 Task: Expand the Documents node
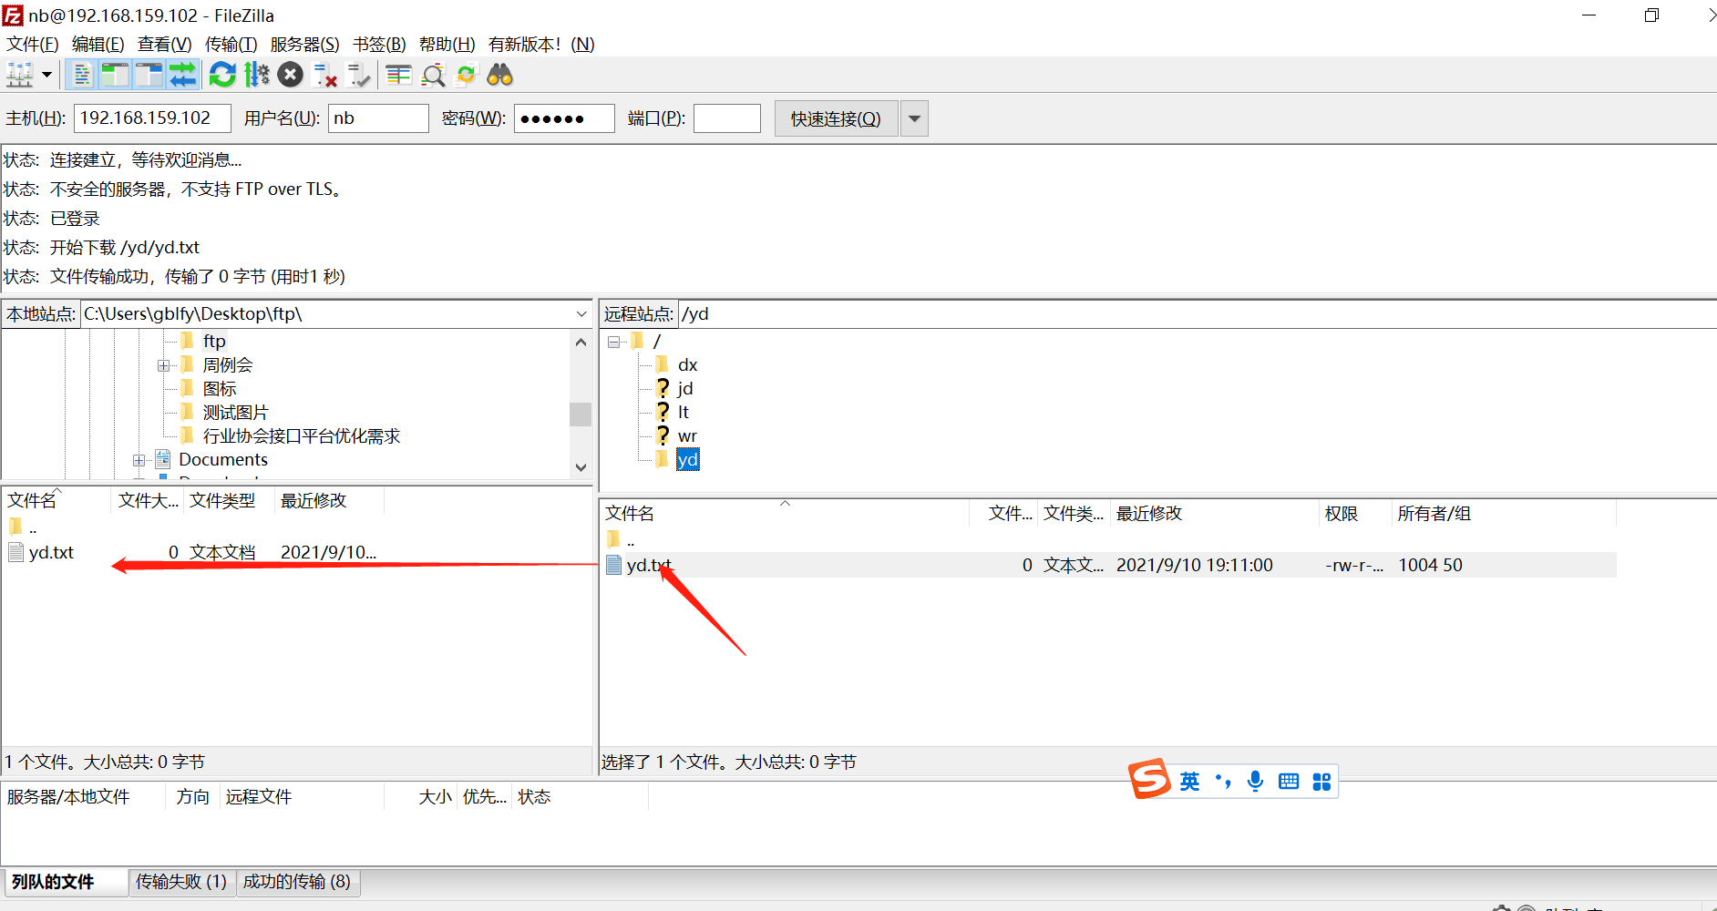coord(139,460)
